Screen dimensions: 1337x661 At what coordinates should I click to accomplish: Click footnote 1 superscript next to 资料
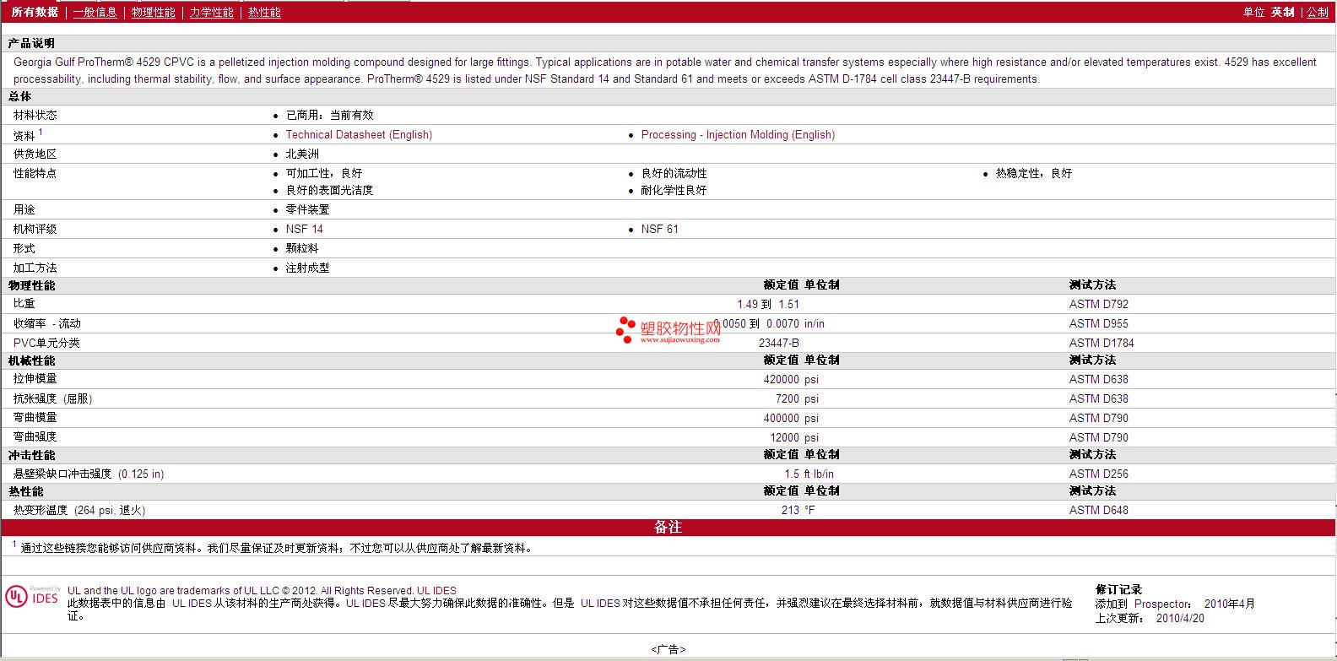[x=41, y=132]
